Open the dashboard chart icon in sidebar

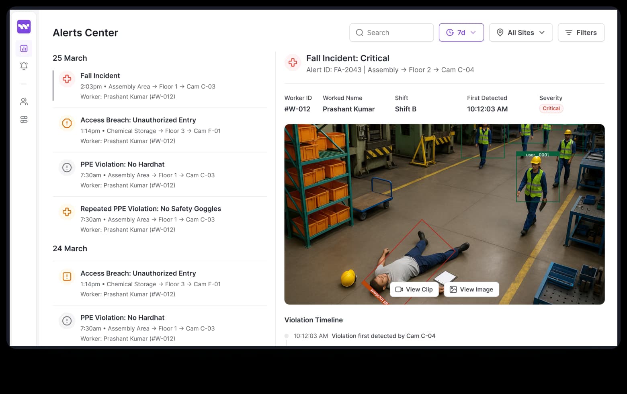(24, 49)
